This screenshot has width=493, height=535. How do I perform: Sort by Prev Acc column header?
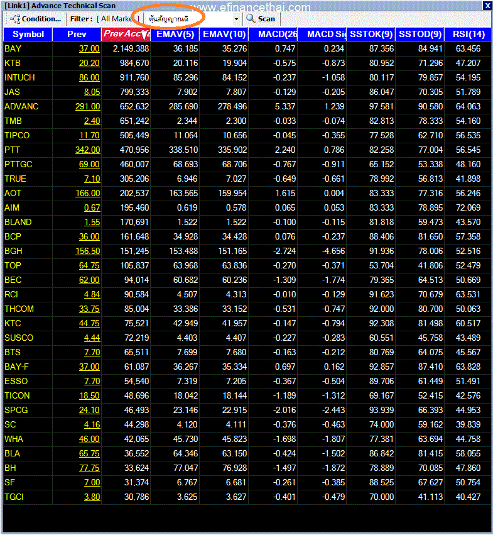tap(126, 34)
